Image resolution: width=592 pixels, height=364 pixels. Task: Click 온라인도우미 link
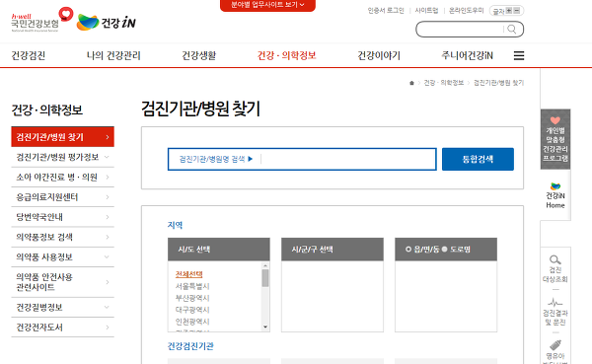466,11
